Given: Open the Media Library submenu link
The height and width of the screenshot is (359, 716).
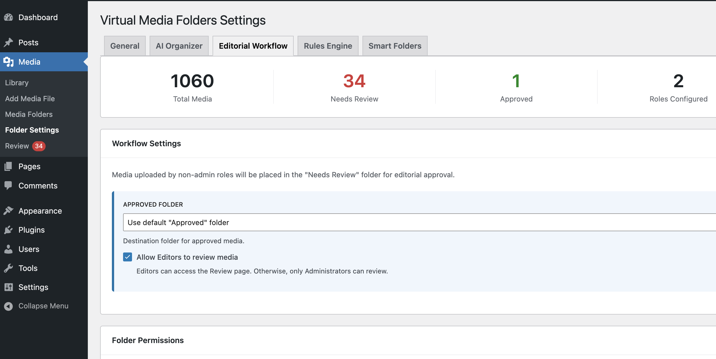Looking at the screenshot, I should click(x=17, y=83).
